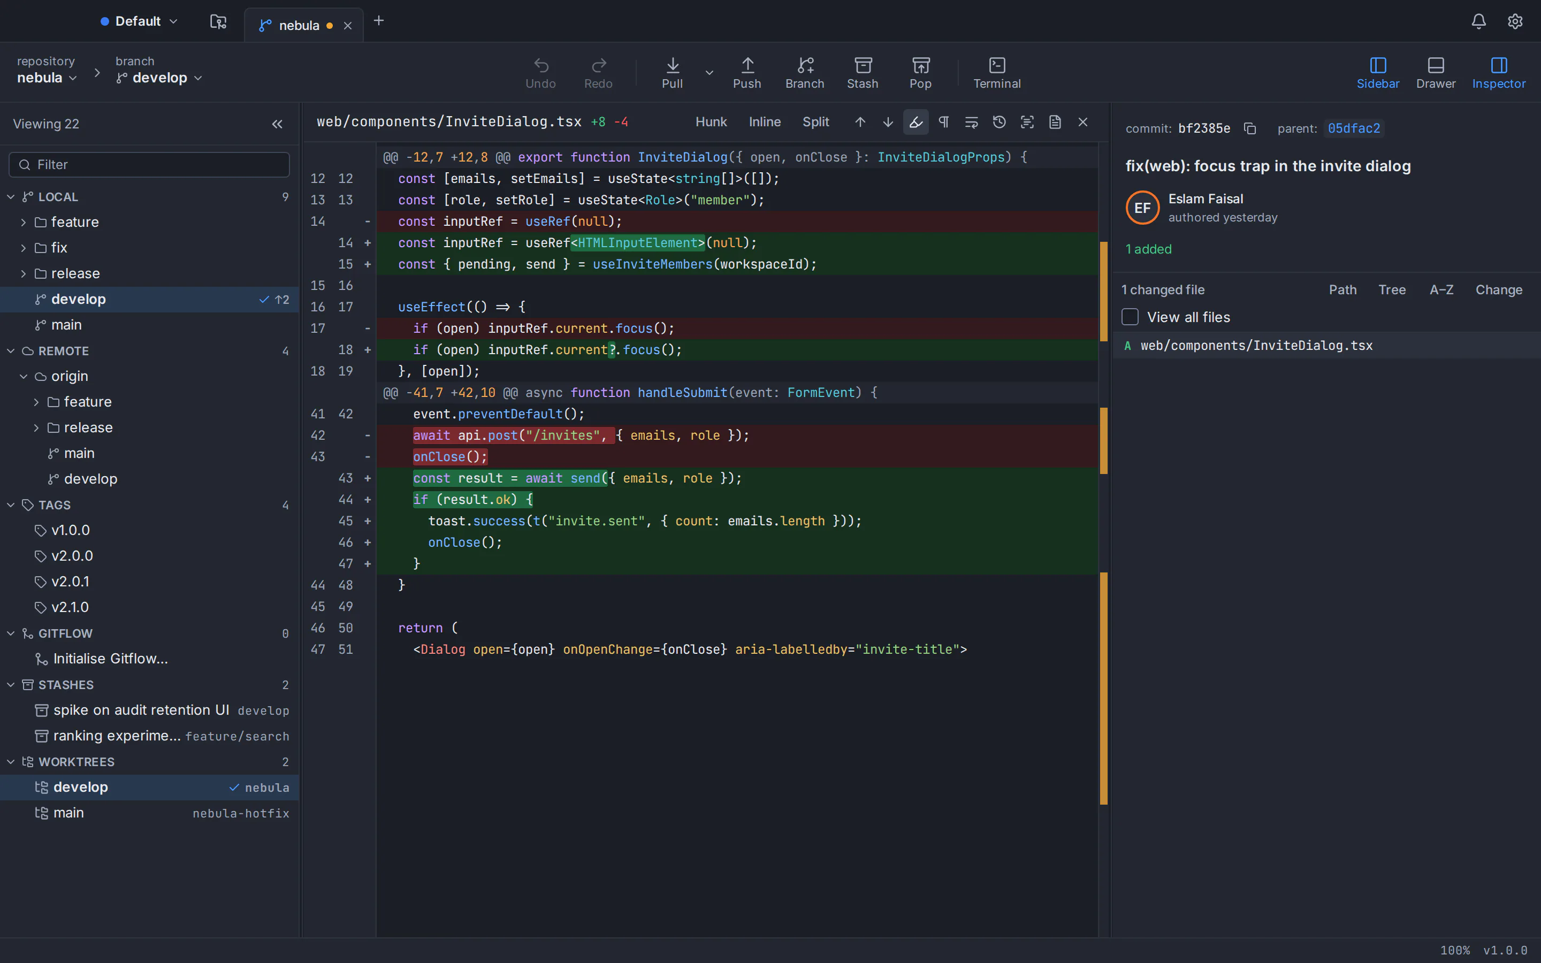The width and height of the screenshot is (1541, 963).
Task: Collapse the origin remote
Action: coord(24,377)
